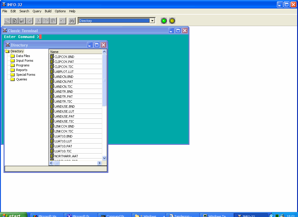Select the LANDUSE.PAT file entry
This screenshot has width=298, height=217.
(x=64, y=116)
